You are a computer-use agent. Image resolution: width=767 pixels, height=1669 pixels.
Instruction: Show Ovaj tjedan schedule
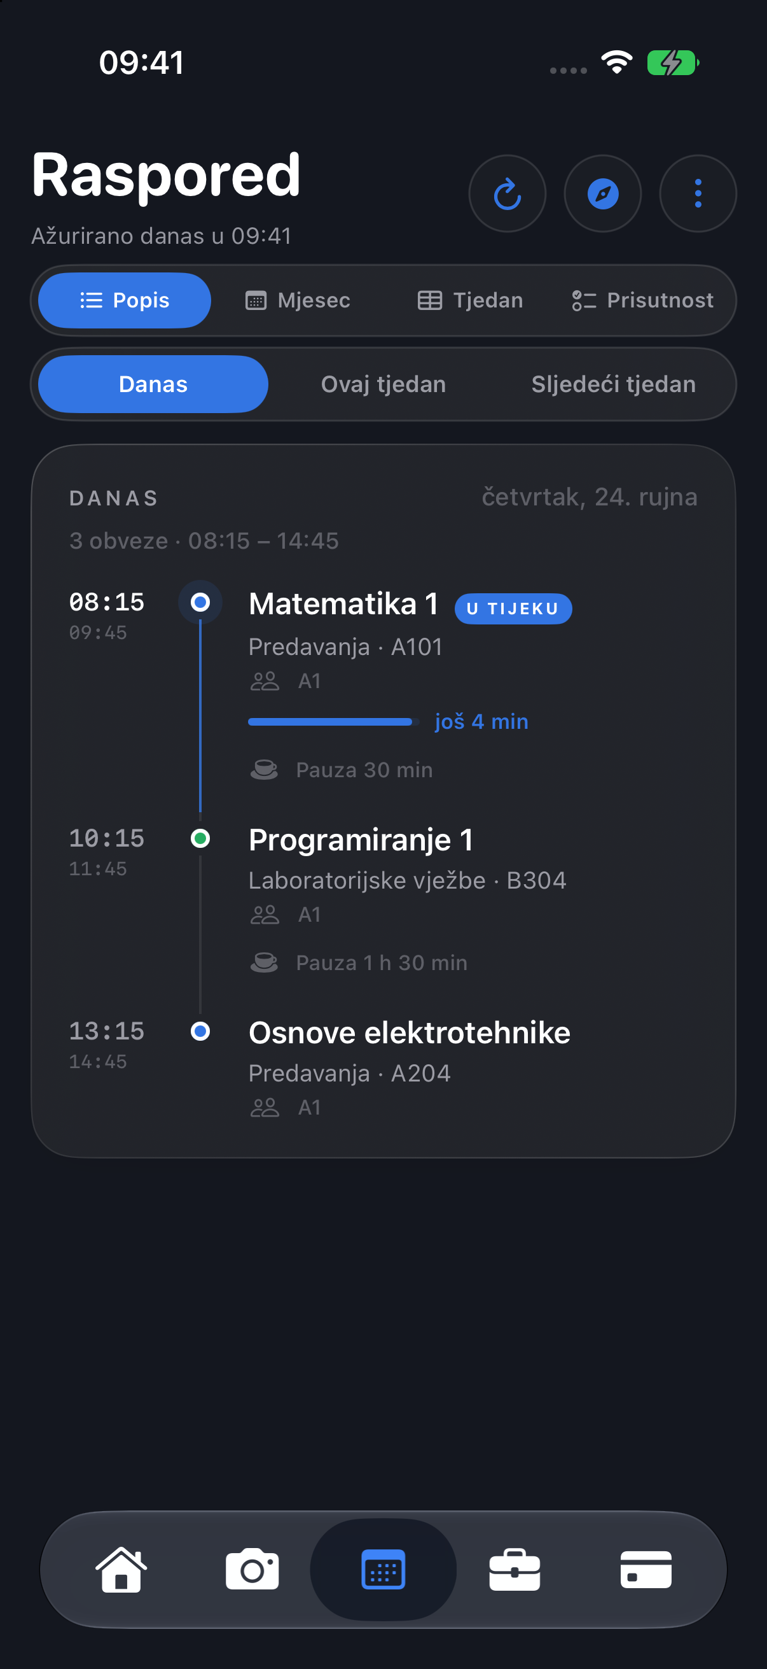coord(383,384)
